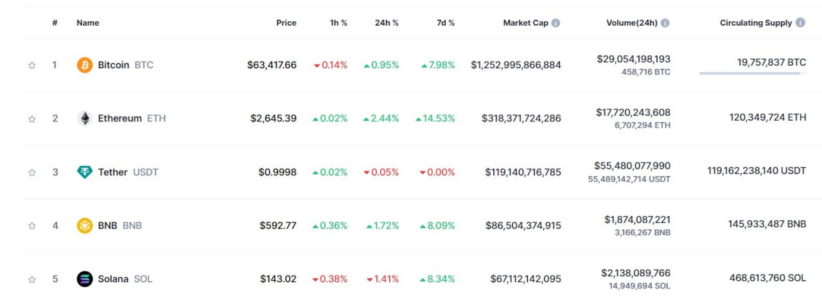
Task: Open the Market Cap info icon
Action: (x=555, y=22)
